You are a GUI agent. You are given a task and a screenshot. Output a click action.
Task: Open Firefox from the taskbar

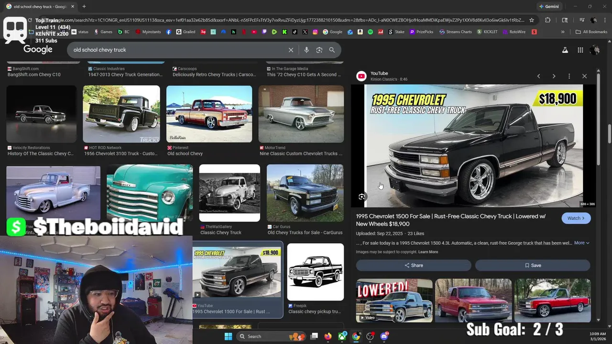328,336
